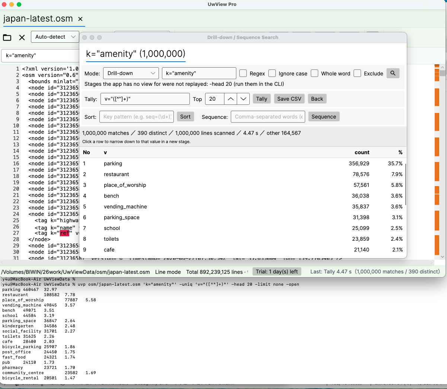Open the Mode Drill-down dropdown

tap(131, 73)
